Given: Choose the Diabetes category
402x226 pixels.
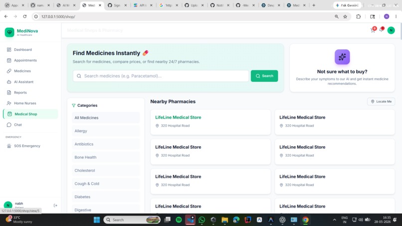Looking at the screenshot, I should (106, 197).
